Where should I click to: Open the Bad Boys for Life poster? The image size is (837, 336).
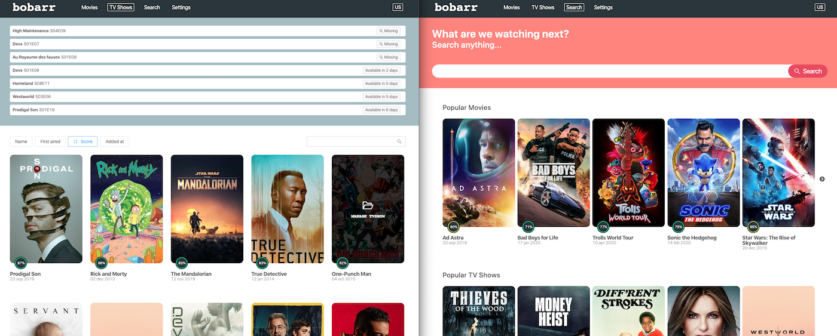coord(554,172)
